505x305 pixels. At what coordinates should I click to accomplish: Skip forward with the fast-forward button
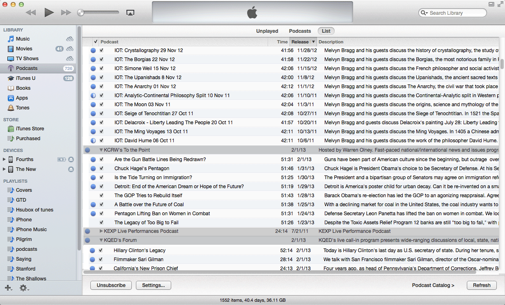tap(66, 13)
